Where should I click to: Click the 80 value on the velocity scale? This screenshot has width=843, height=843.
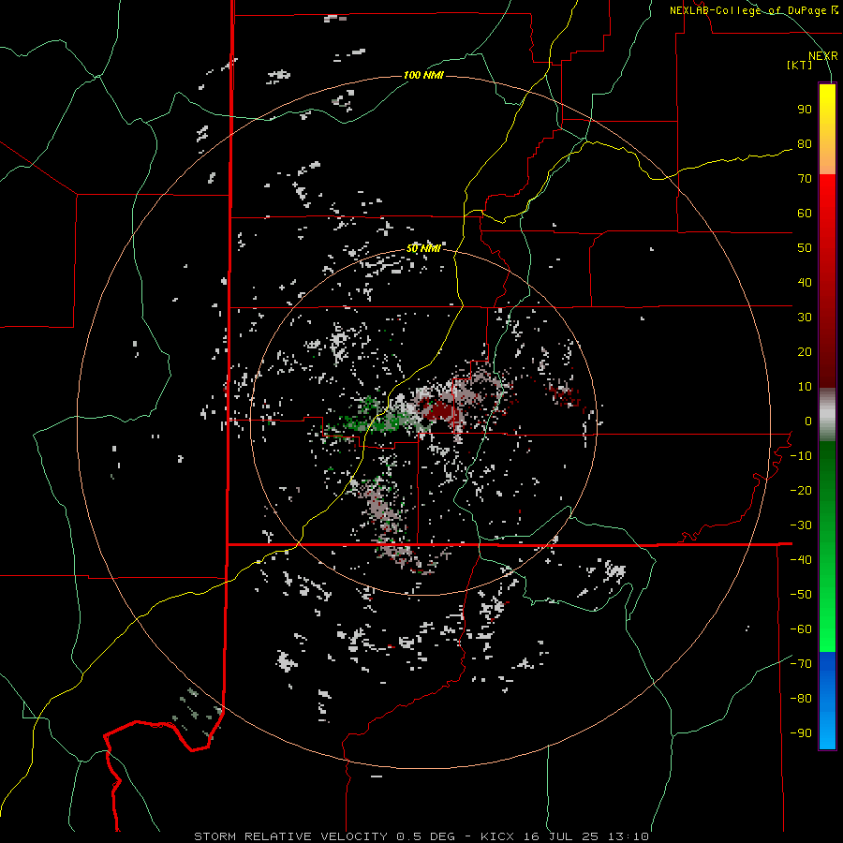point(805,143)
